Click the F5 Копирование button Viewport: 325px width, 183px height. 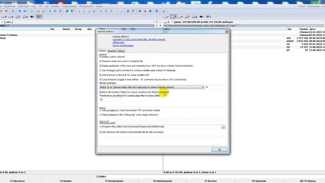point(114,181)
